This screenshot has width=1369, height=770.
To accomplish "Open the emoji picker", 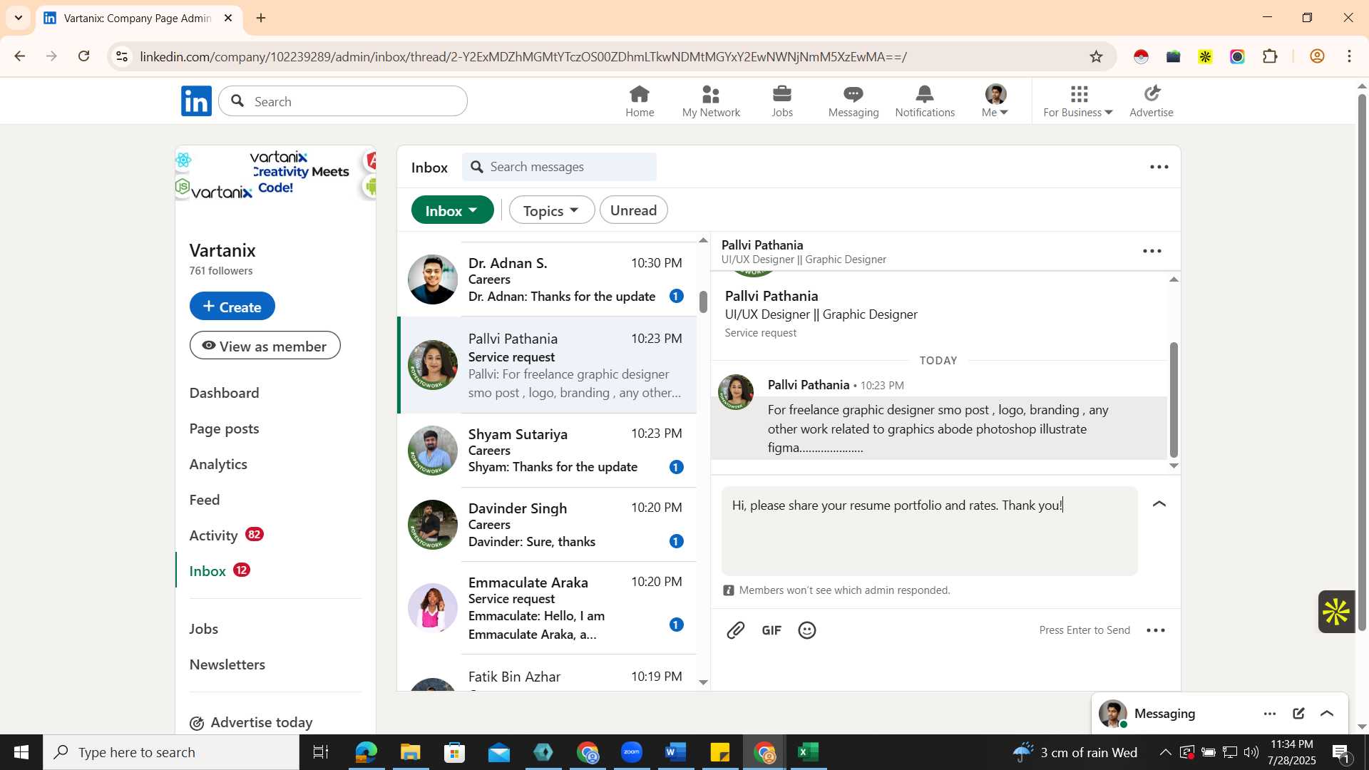I will coord(807,630).
